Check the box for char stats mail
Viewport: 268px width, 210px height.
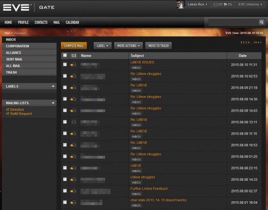[x=65, y=202]
